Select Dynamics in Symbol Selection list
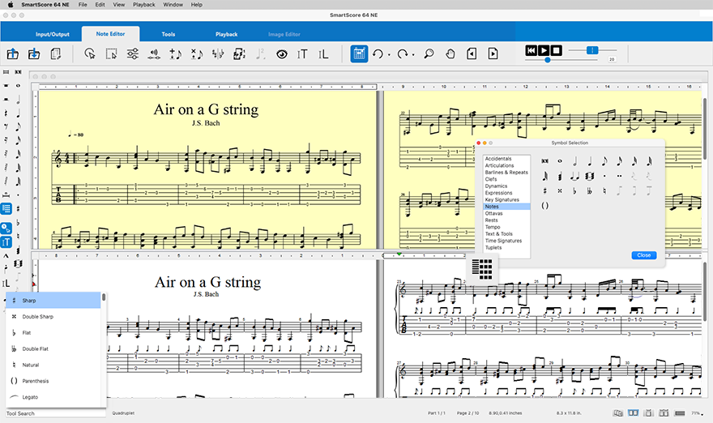This screenshot has width=713, height=423. (506, 186)
